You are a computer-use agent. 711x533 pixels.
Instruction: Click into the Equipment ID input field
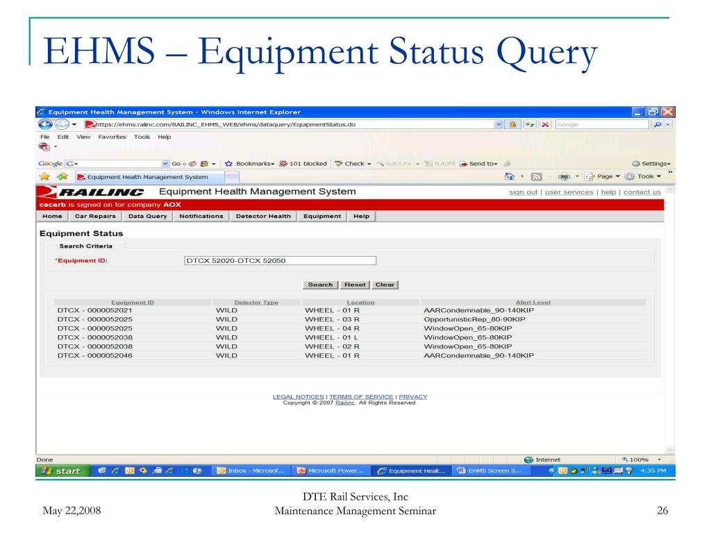click(x=281, y=261)
